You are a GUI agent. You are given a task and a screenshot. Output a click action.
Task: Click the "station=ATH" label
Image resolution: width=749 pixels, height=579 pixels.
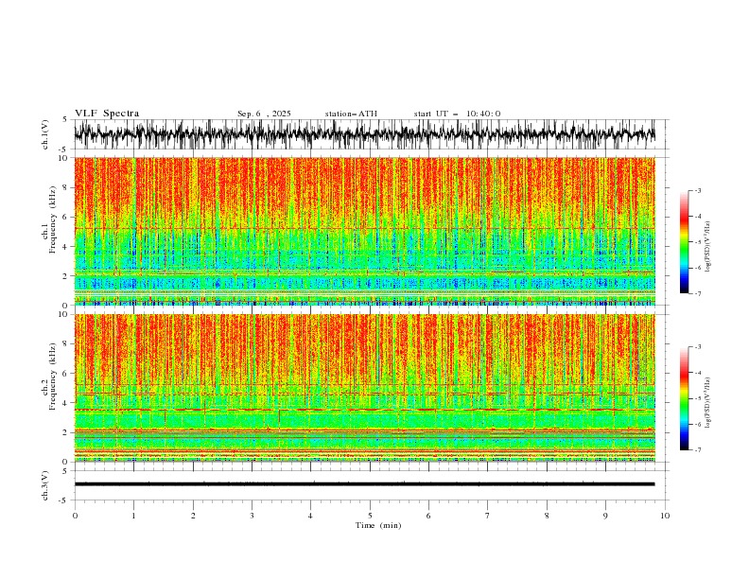(351, 114)
